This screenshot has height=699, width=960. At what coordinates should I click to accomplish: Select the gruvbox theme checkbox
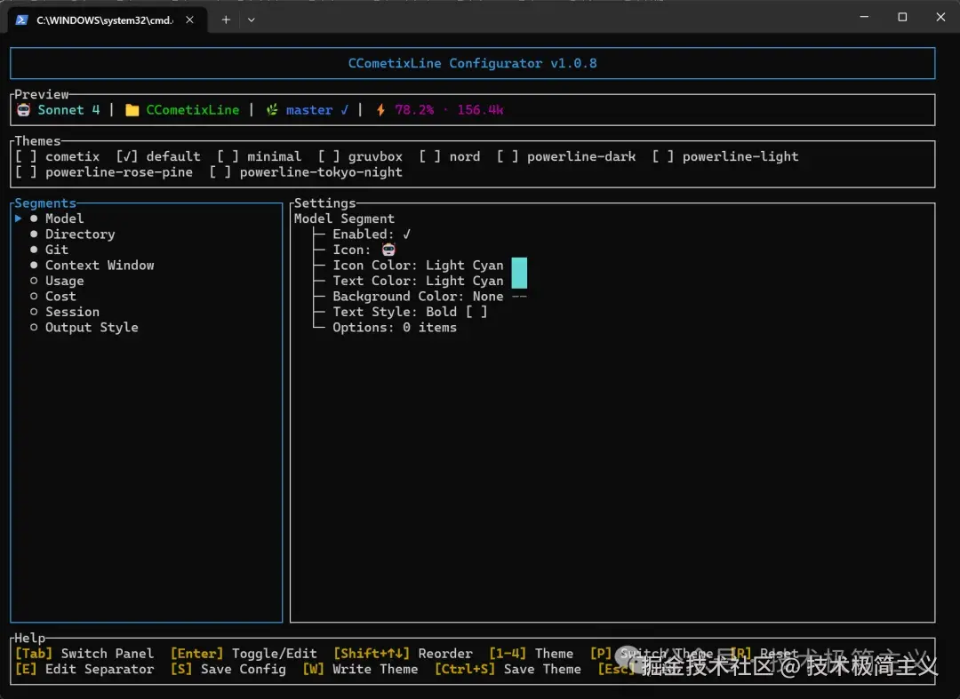329,156
